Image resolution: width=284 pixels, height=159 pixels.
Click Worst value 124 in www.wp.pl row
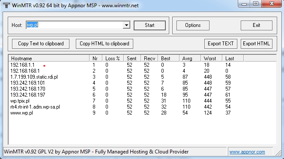point(208,113)
